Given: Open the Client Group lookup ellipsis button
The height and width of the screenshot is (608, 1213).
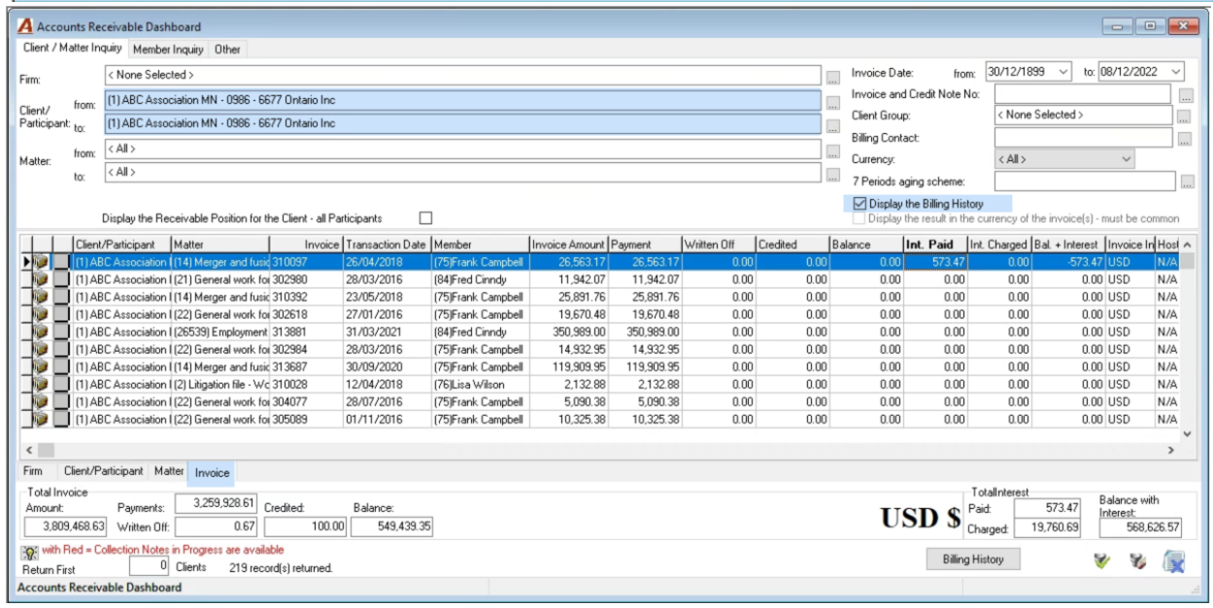Looking at the screenshot, I should click(1185, 117).
